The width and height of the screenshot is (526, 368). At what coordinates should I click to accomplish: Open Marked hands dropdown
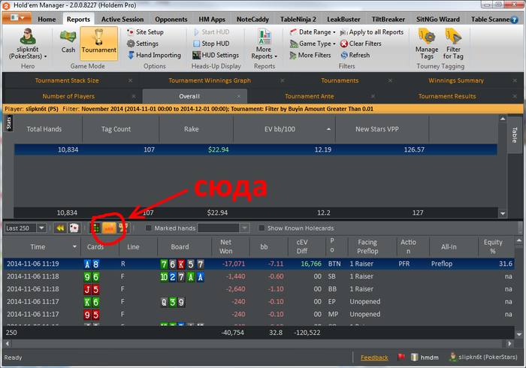244,228
